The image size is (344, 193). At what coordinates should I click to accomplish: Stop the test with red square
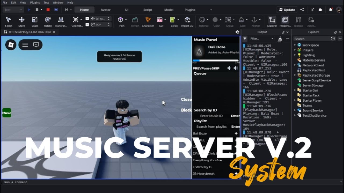(48, 10)
